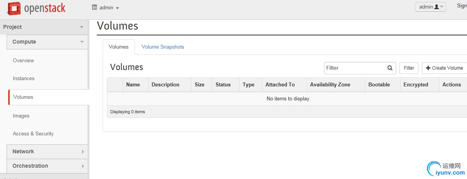Switch to the Volume Snapshots tab
This screenshot has height=179, width=467.
coord(163,47)
